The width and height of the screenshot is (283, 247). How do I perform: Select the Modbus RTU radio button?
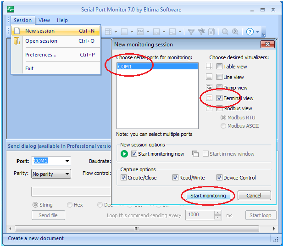click(223, 118)
